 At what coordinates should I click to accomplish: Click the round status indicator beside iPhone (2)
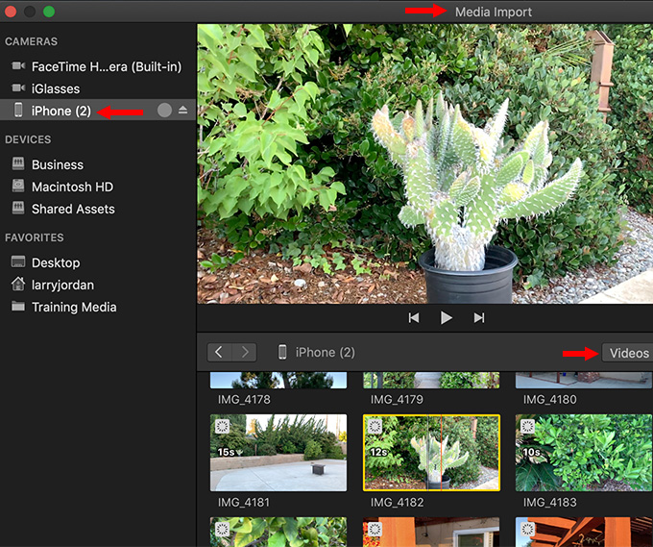point(164,110)
